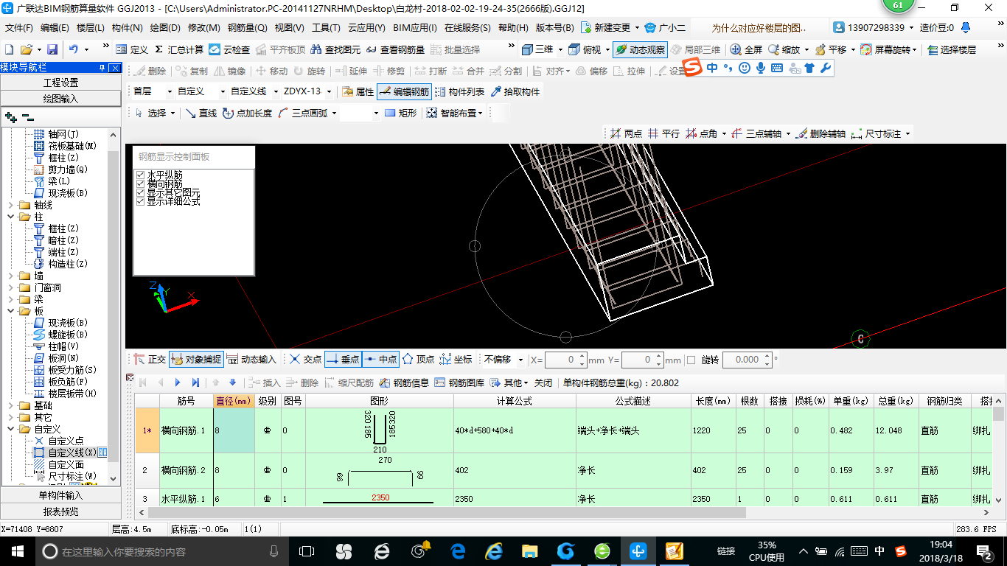Open the 钢筋量(Q) menu
The image size is (1007, 566).
248,27
